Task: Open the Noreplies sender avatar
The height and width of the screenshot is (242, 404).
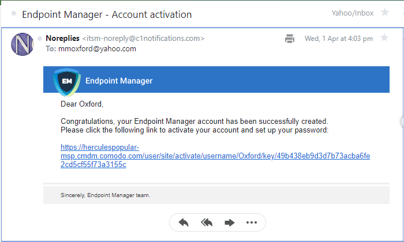Action: (23, 44)
